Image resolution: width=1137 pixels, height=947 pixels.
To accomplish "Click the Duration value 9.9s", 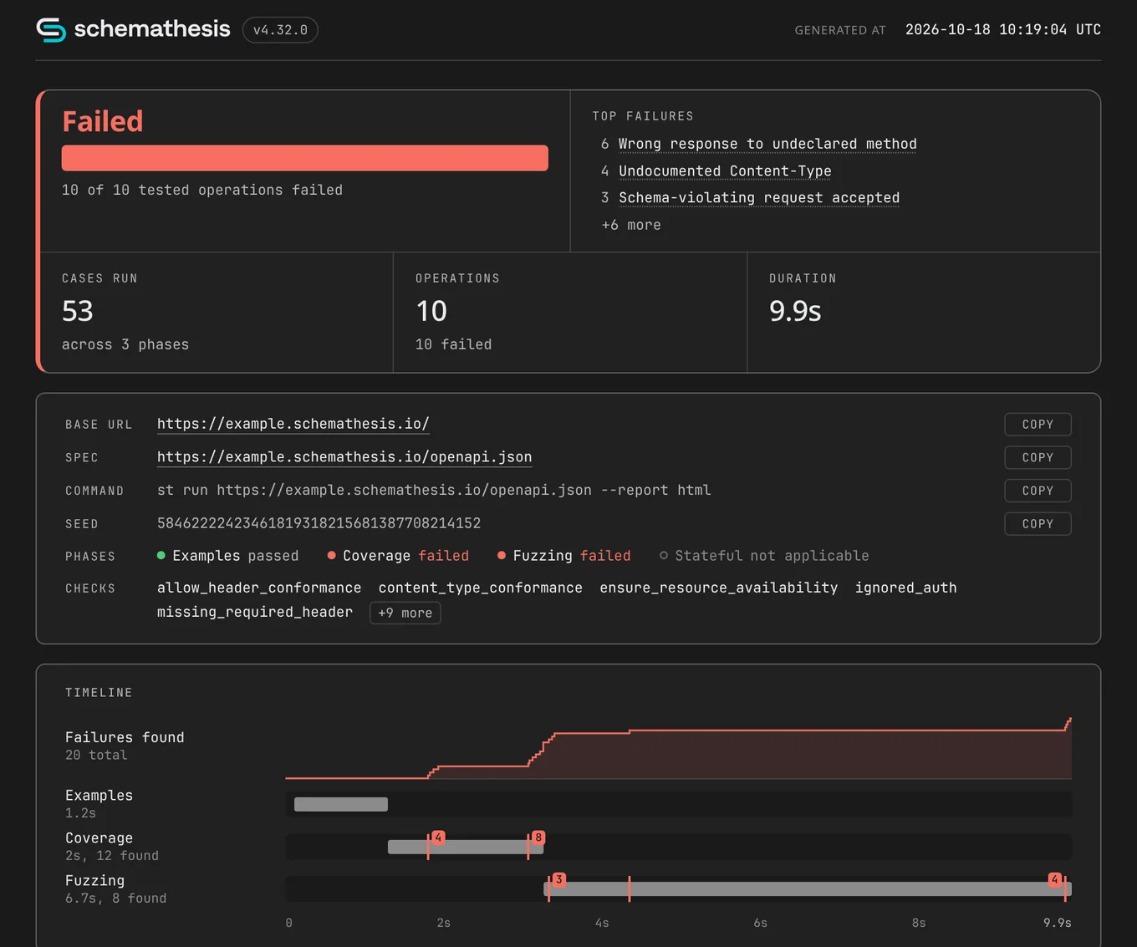I will [x=795, y=311].
